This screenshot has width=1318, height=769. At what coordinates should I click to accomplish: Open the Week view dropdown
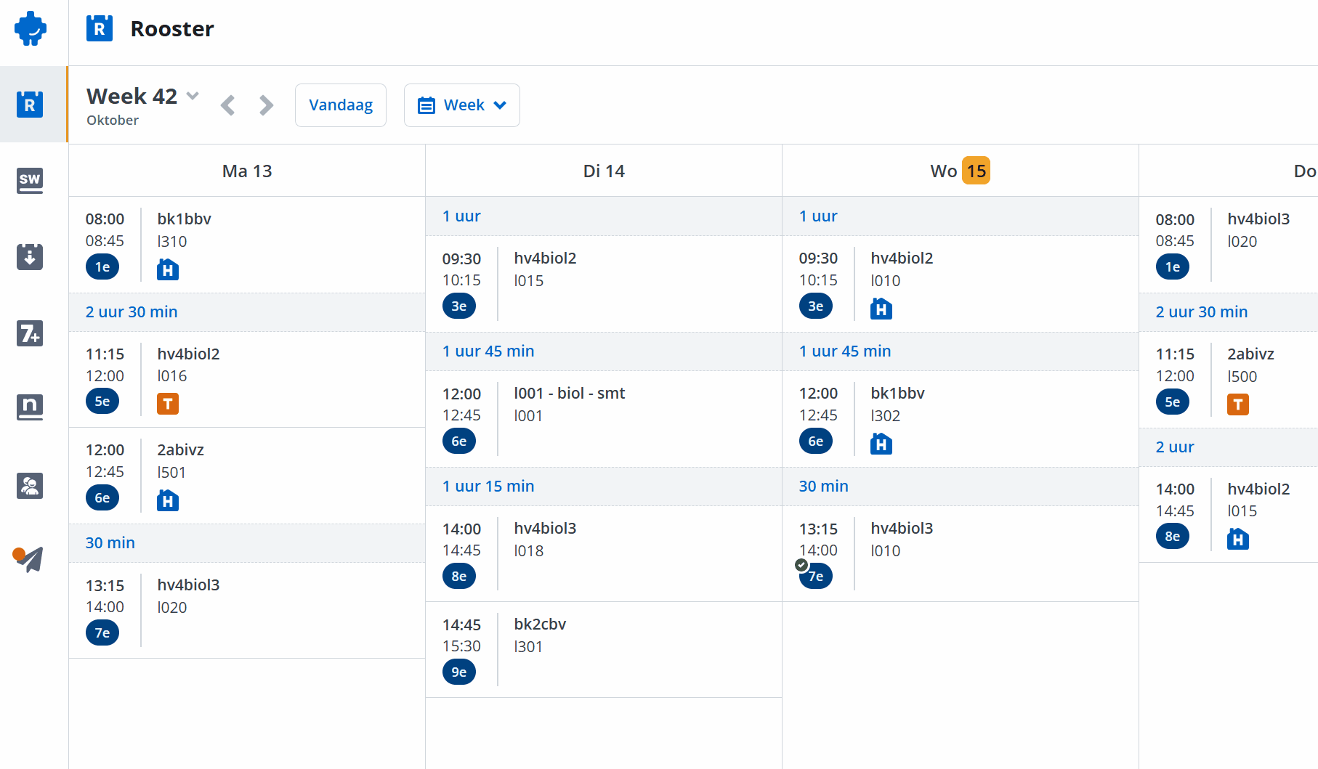462,105
